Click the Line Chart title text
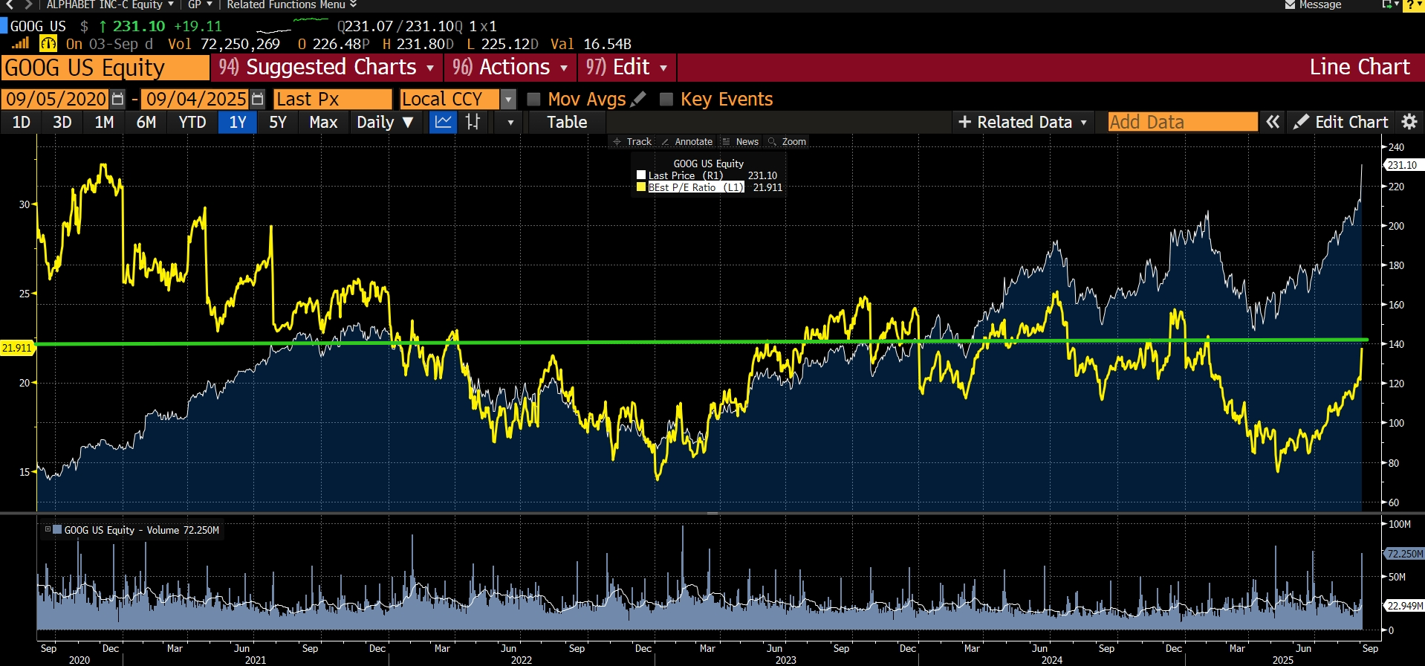The width and height of the screenshot is (1425, 666). (x=1360, y=68)
